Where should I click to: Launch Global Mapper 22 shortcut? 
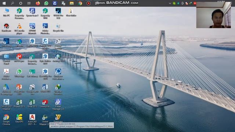click(x=45, y=120)
